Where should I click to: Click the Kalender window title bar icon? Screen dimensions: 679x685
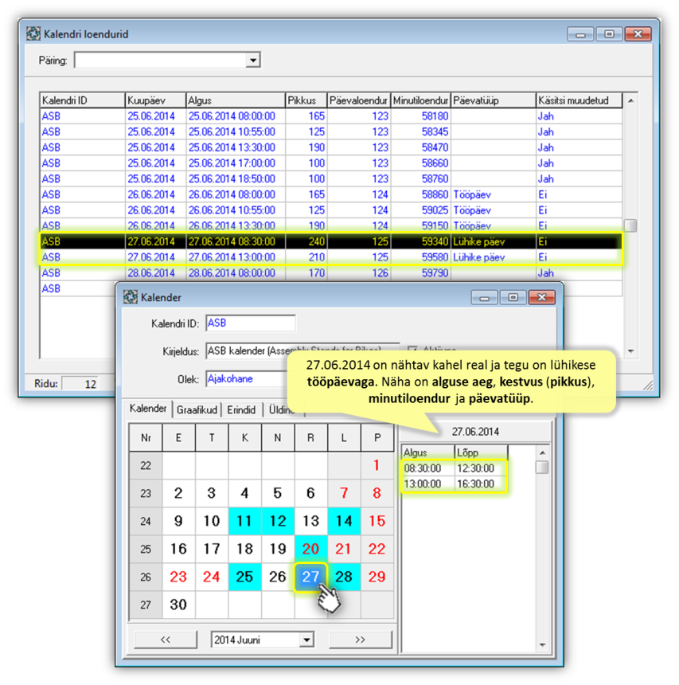coord(130,297)
